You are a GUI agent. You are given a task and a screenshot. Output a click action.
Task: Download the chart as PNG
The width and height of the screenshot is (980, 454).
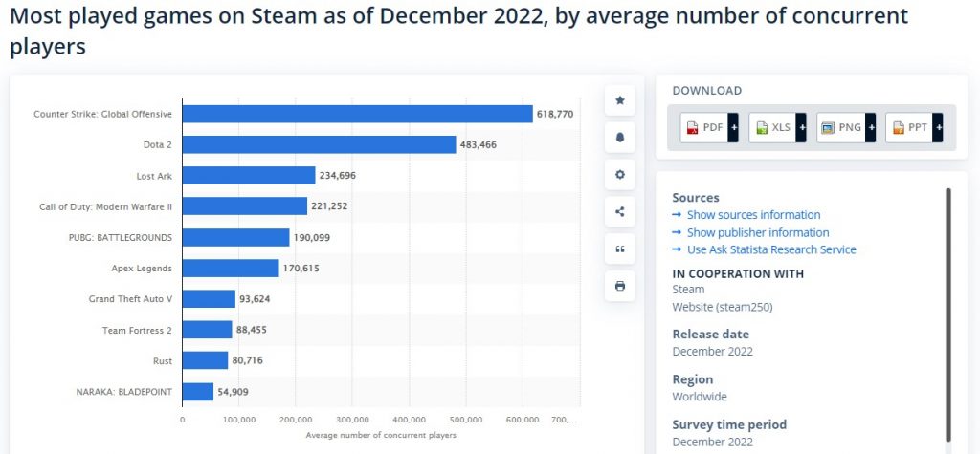846,127
